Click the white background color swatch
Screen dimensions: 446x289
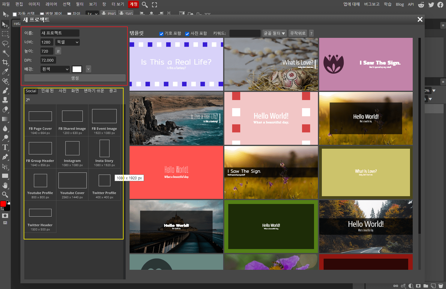[x=77, y=69]
